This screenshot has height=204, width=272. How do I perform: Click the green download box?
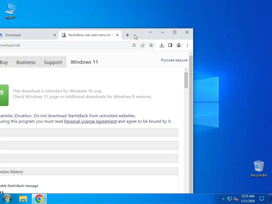(x=4, y=95)
